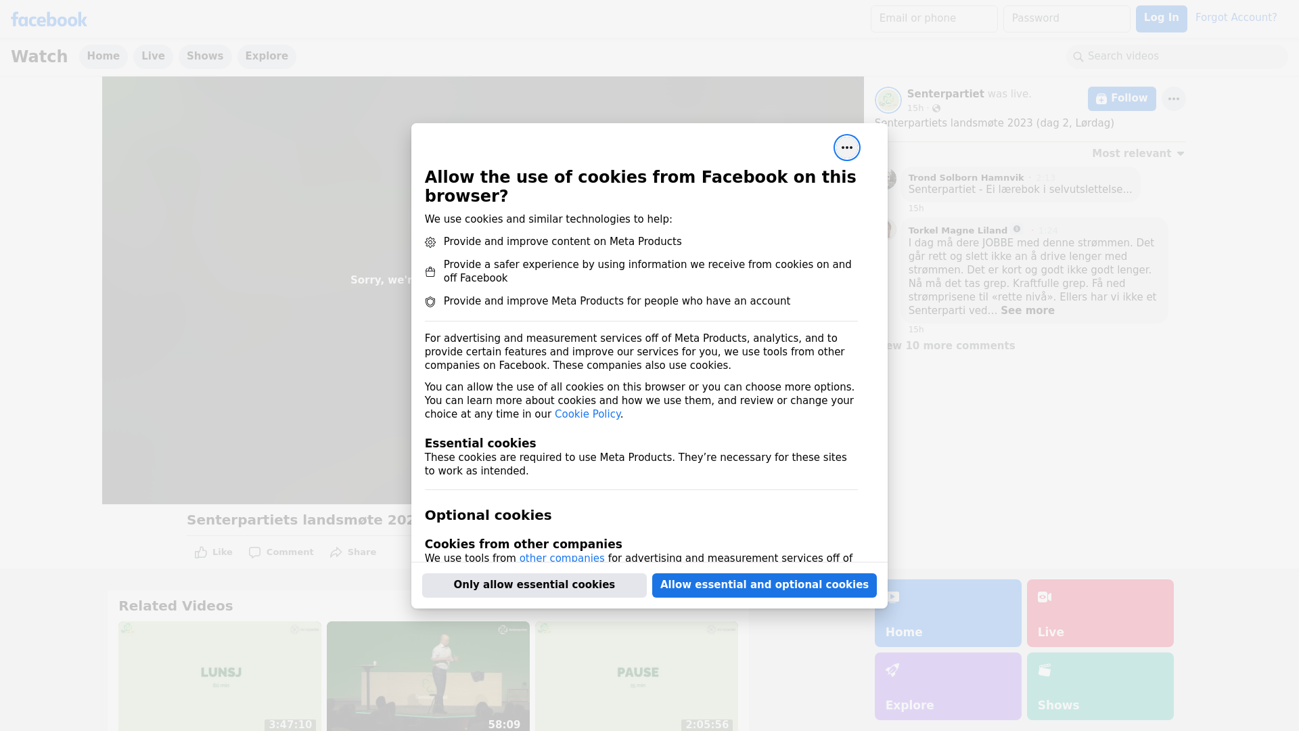Open the PAUSE related video thumbnail
This screenshot has height=731, width=1299.
[637, 676]
